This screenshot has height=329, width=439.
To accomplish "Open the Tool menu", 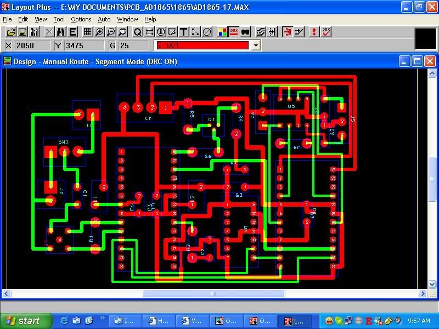I will (x=59, y=19).
